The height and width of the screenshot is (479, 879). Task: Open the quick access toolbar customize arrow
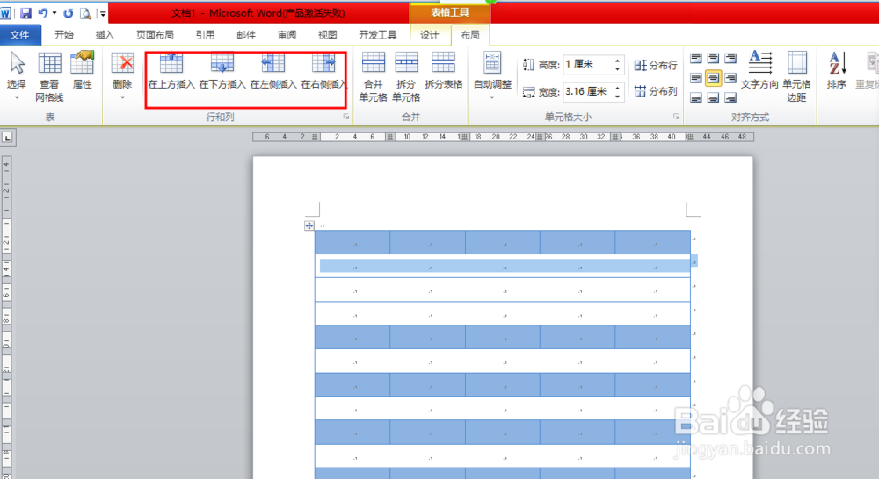coord(103,13)
